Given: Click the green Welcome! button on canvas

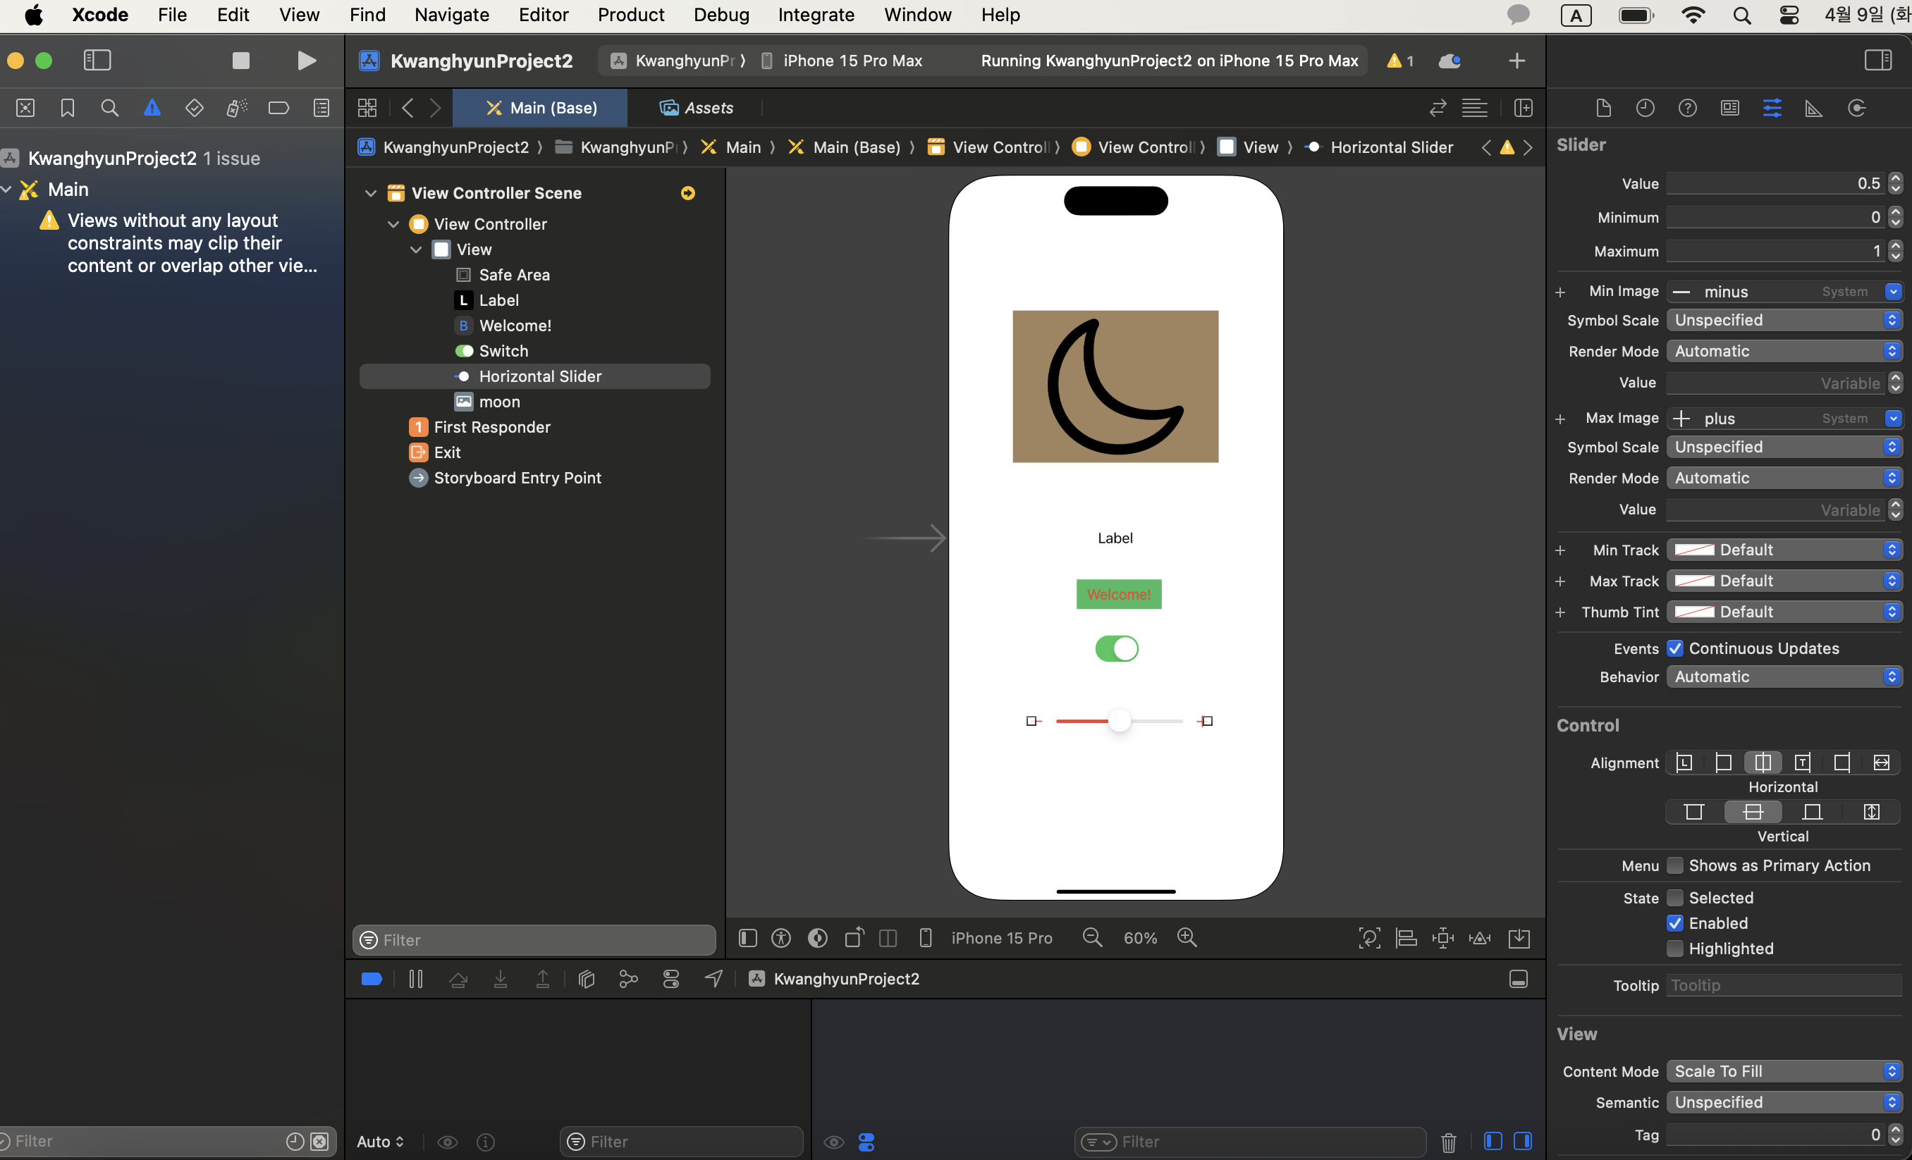Looking at the screenshot, I should 1118,594.
